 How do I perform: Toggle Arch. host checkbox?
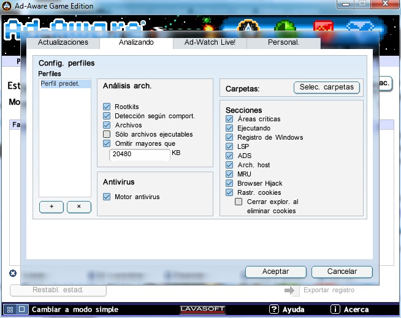(229, 165)
